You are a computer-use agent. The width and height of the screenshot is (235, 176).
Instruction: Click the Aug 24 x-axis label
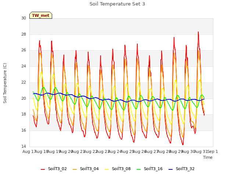(115, 151)
